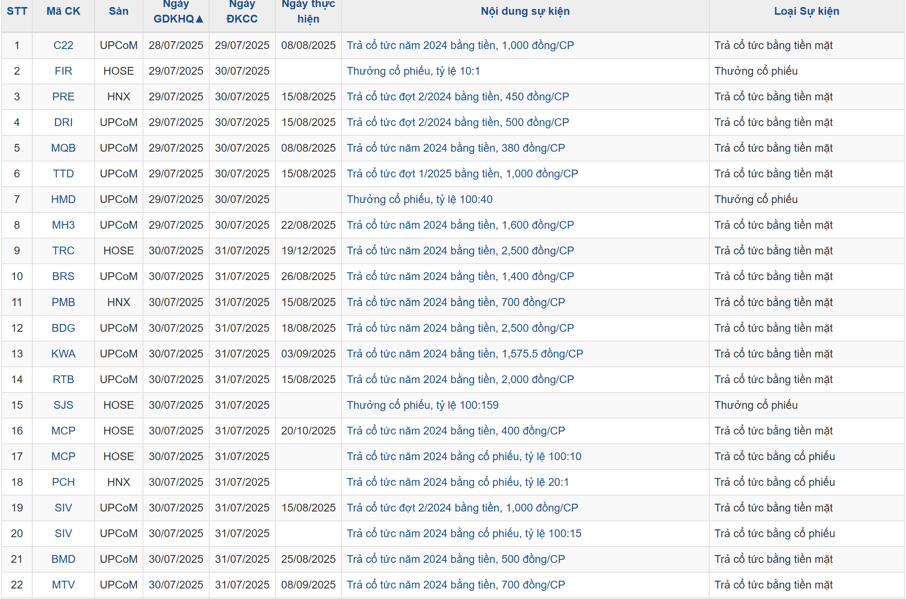Open stock code HMD link
Screen dimensions: 906x599
click(63, 200)
